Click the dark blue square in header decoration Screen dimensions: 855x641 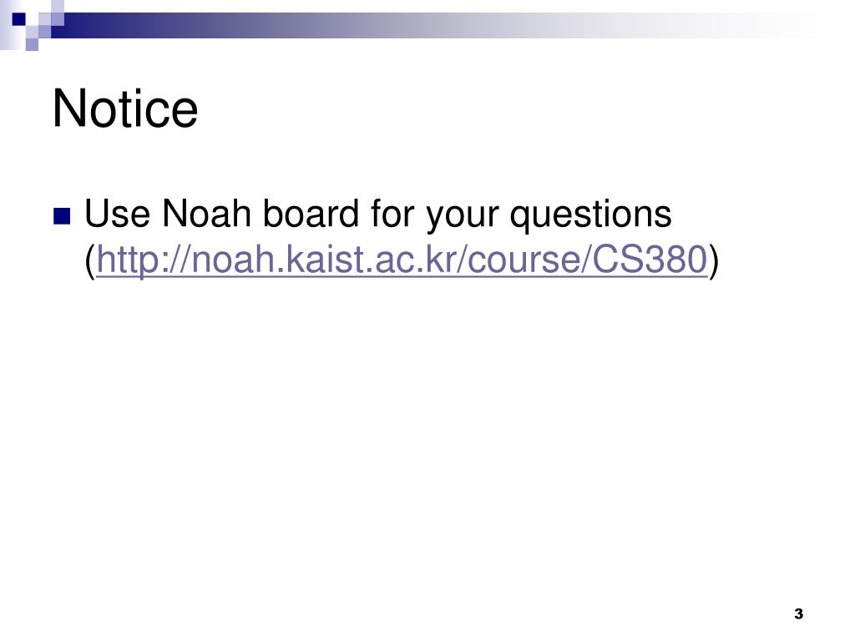pyautogui.click(x=18, y=20)
